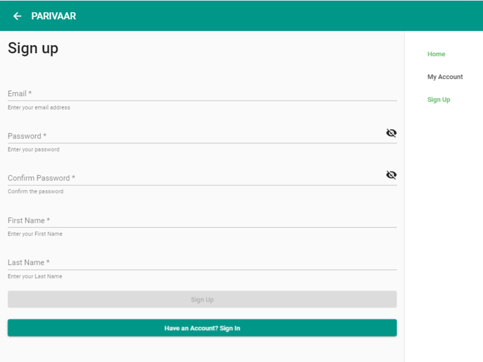Click the grey Sign Up button
Screen dimensions: 483x362
tap(202, 299)
